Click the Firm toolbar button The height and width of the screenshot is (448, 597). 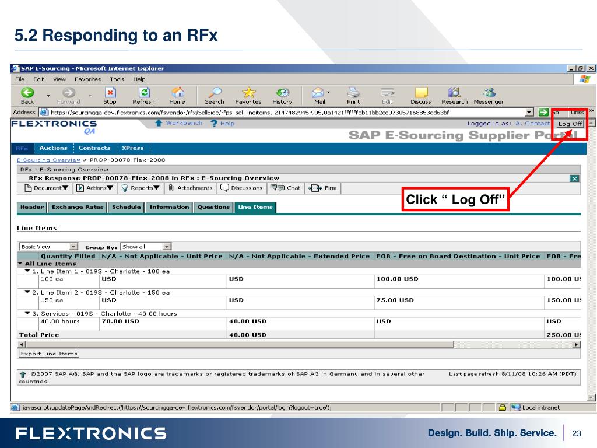point(322,188)
